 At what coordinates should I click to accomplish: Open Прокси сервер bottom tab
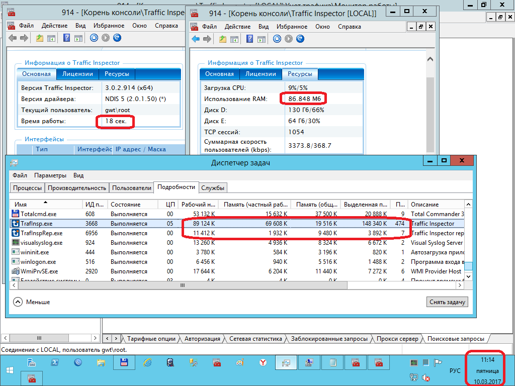397,339
